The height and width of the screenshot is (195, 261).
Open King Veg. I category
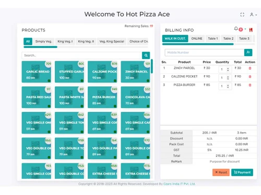pyautogui.click(x=65, y=41)
